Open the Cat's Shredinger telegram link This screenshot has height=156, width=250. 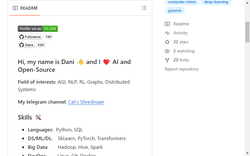(86, 102)
